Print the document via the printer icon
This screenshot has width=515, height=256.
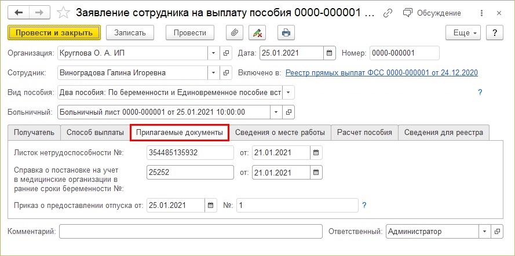(286, 33)
